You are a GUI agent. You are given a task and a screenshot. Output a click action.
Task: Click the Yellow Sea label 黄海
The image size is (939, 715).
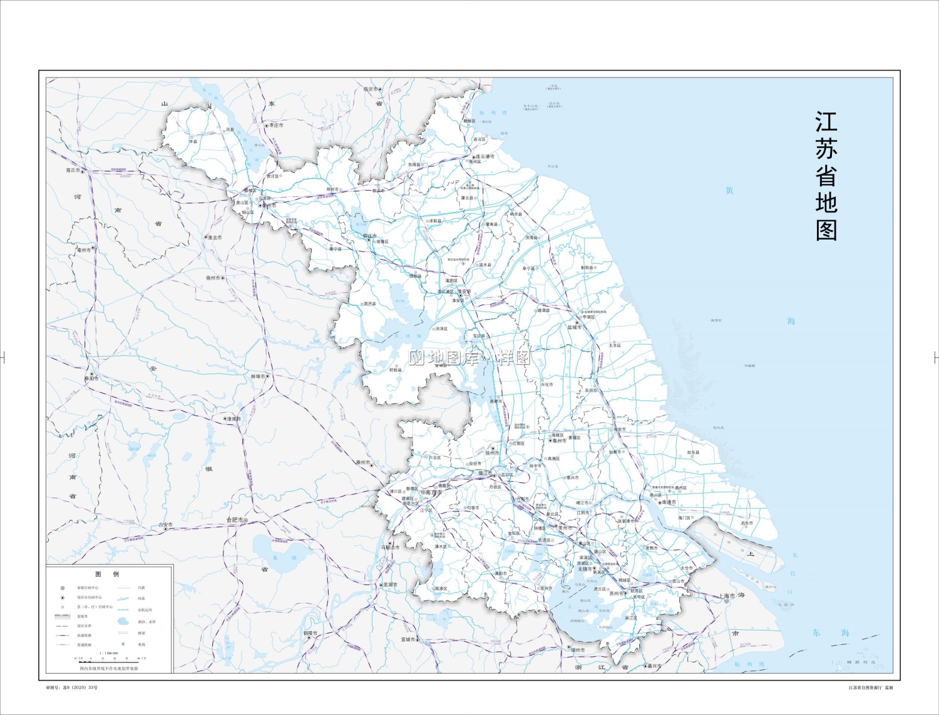(729, 190)
